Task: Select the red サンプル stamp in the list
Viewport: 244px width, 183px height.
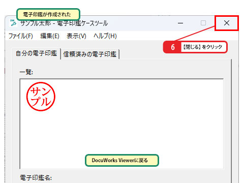Action: [x=41, y=97]
